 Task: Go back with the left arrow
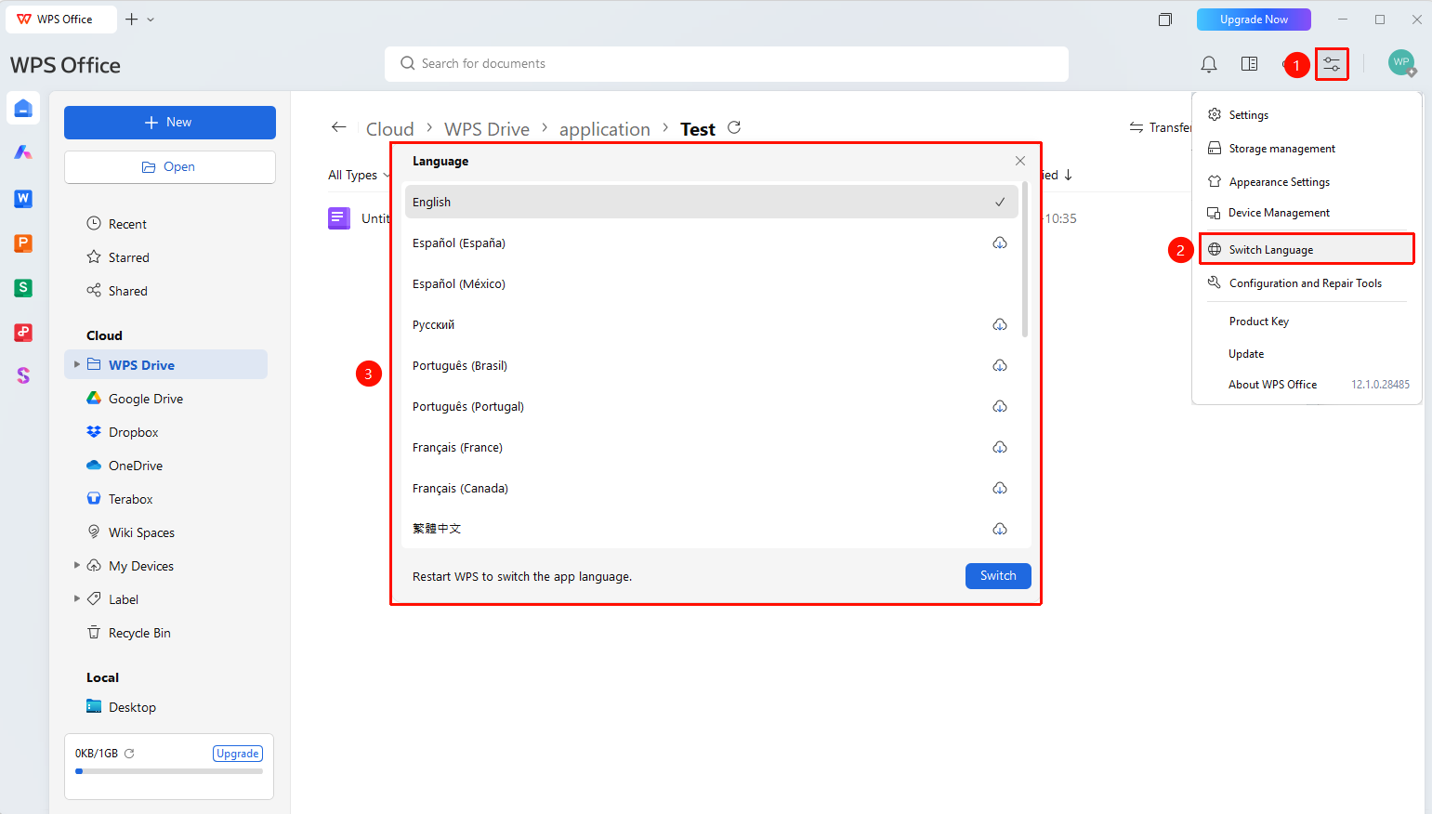pos(339,127)
